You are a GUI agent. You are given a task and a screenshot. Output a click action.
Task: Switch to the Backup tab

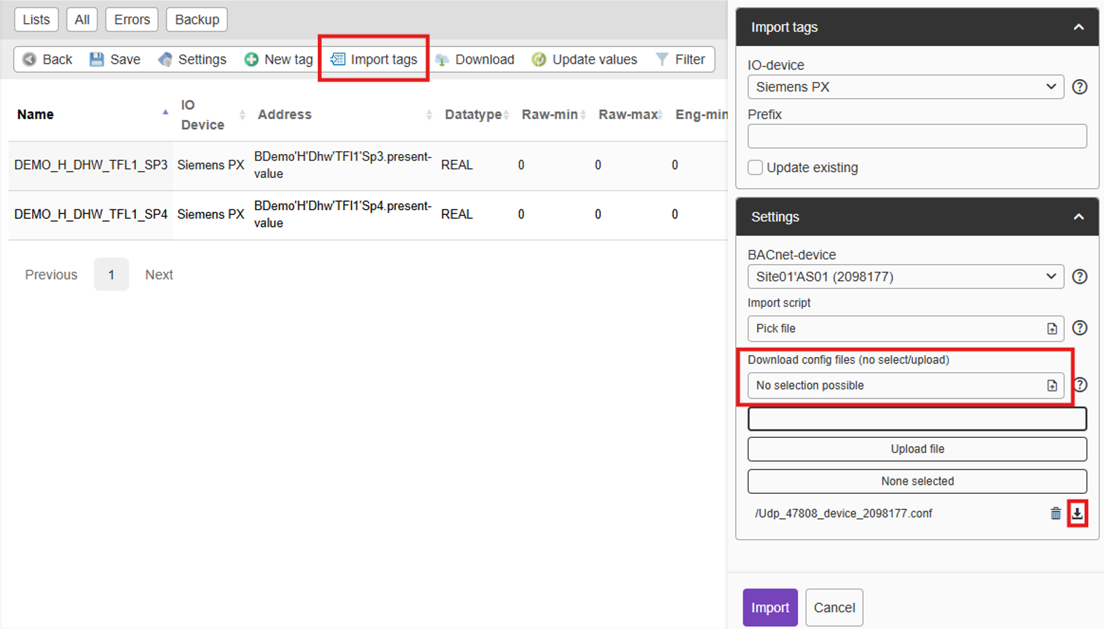197,20
